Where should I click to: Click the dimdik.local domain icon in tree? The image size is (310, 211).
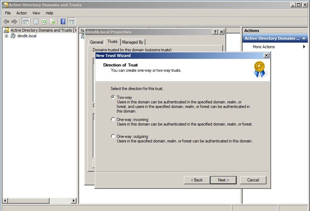coord(13,36)
